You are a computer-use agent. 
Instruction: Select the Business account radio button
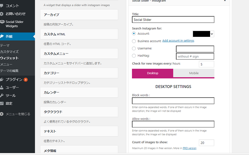134,41
